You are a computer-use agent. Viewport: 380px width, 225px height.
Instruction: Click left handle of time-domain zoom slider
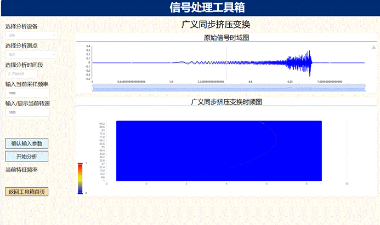93,88
